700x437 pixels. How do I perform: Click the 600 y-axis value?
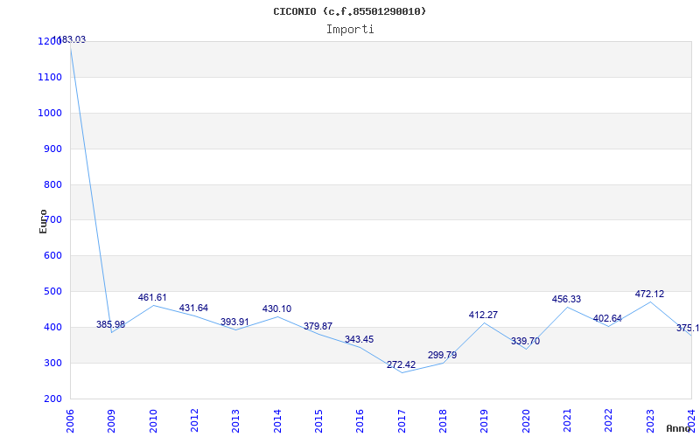(x=52, y=255)
